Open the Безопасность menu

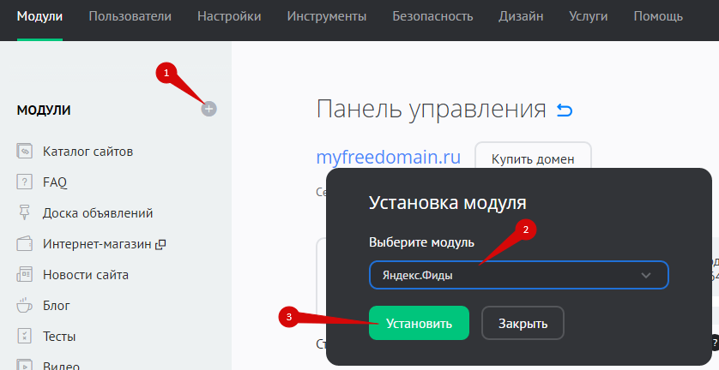(432, 16)
